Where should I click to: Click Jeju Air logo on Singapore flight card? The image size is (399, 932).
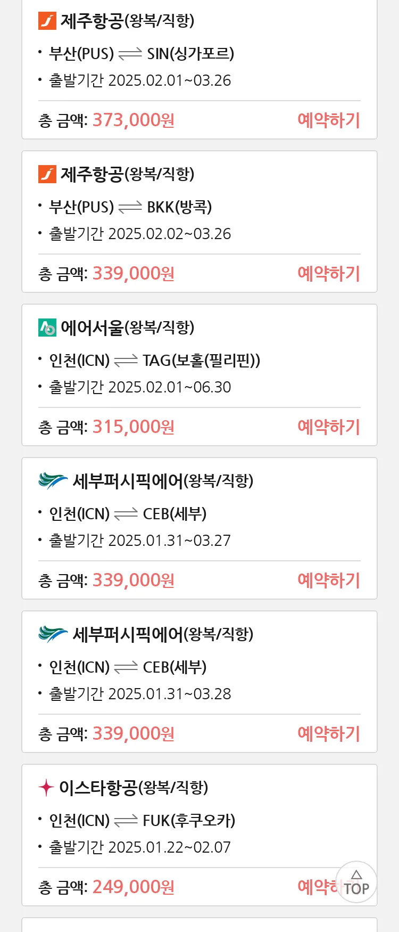tap(47, 21)
